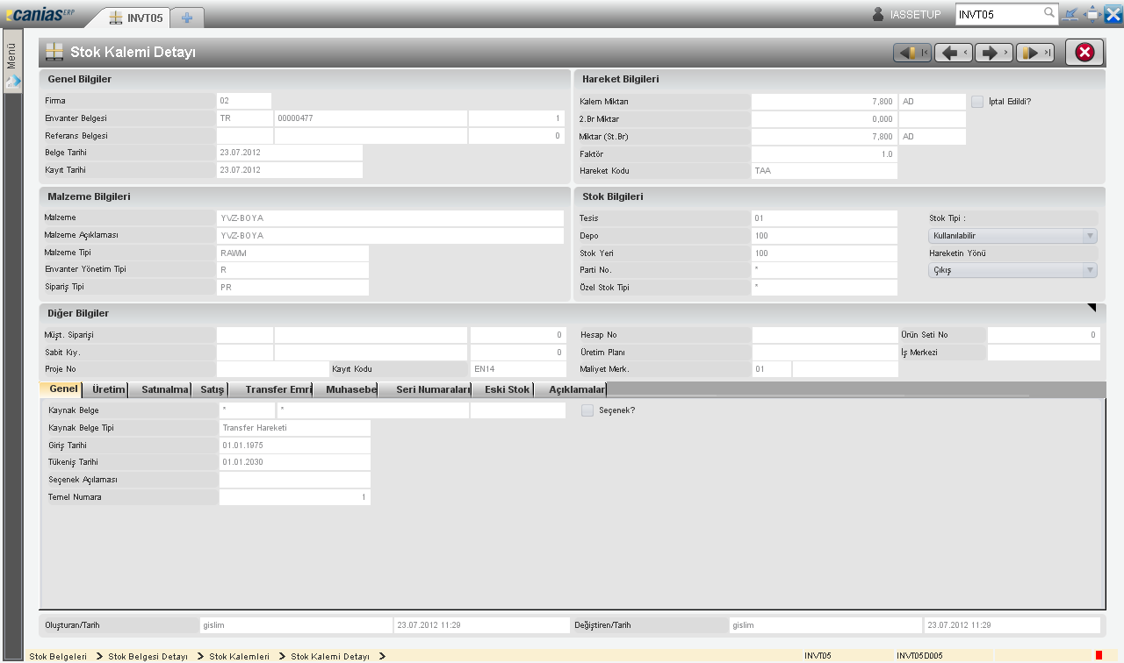Open the Stok Tipi dropdown (Kullanılabilir)
Image resolution: width=1124 pixels, height=663 pixels.
(x=1013, y=236)
